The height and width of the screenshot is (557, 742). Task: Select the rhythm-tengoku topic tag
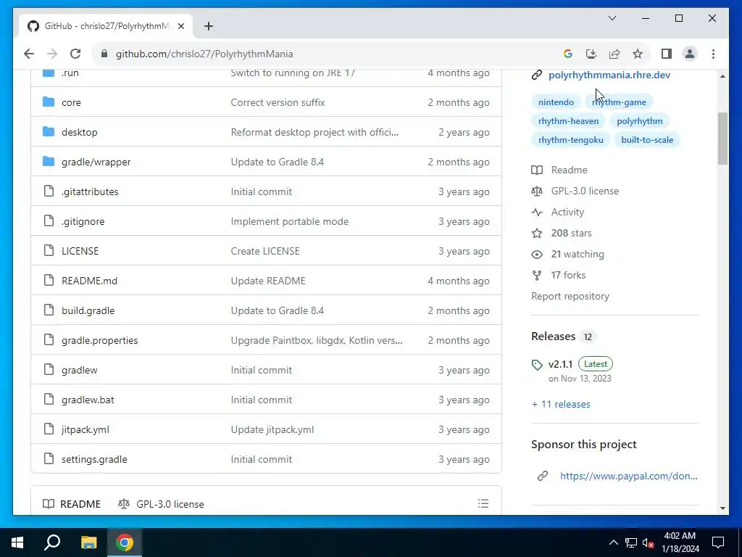pyautogui.click(x=571, y=140)
